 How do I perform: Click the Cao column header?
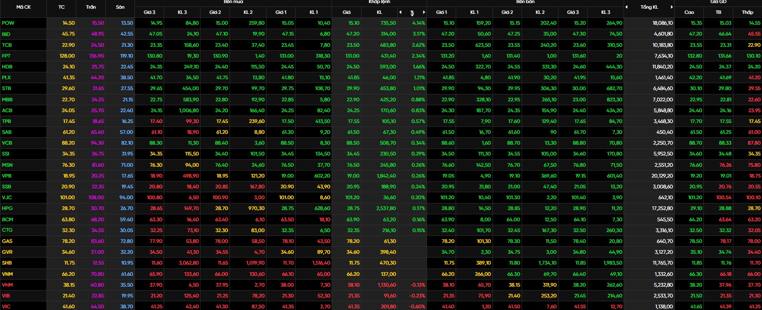point(689,12)
